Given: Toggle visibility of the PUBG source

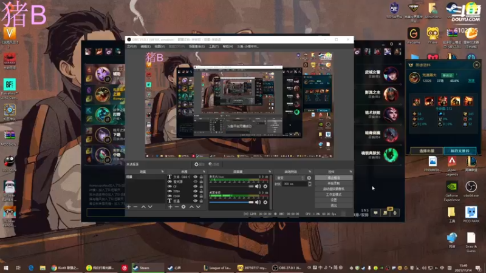Looking at the screenshot, I should [x=195, y=191].
